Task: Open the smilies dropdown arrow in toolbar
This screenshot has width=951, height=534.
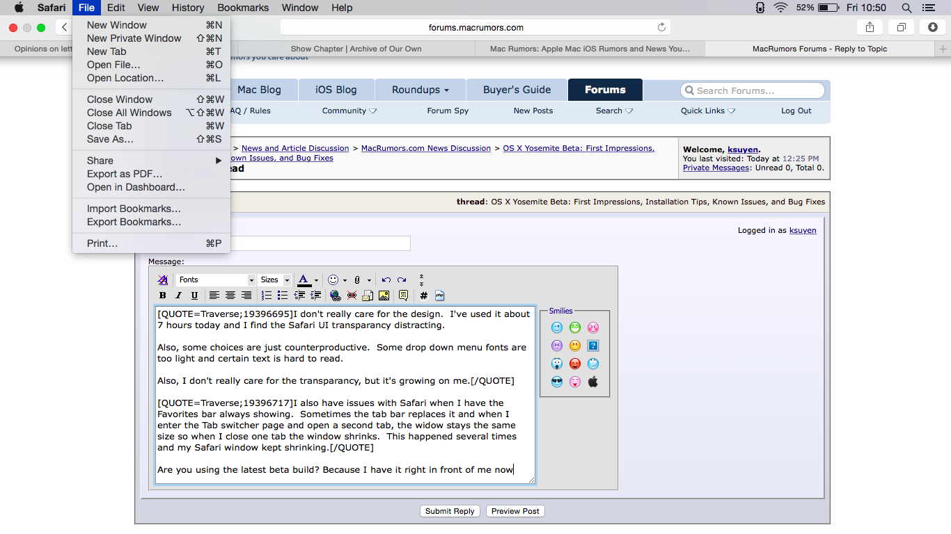Action: [345, 280]
